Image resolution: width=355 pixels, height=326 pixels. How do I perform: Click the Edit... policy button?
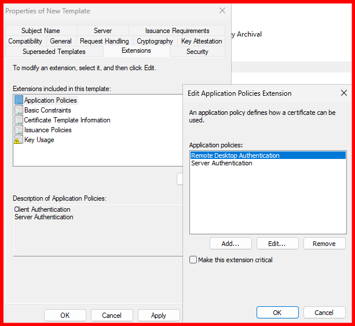tap(277, 244)
